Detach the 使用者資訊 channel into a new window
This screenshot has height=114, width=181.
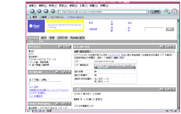click(70, 47)
